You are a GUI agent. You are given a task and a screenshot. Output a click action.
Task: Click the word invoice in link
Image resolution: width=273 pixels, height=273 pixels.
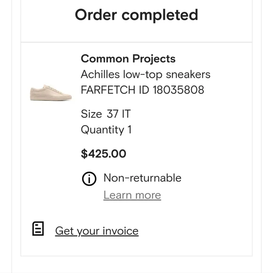click(x=121, y=231)
